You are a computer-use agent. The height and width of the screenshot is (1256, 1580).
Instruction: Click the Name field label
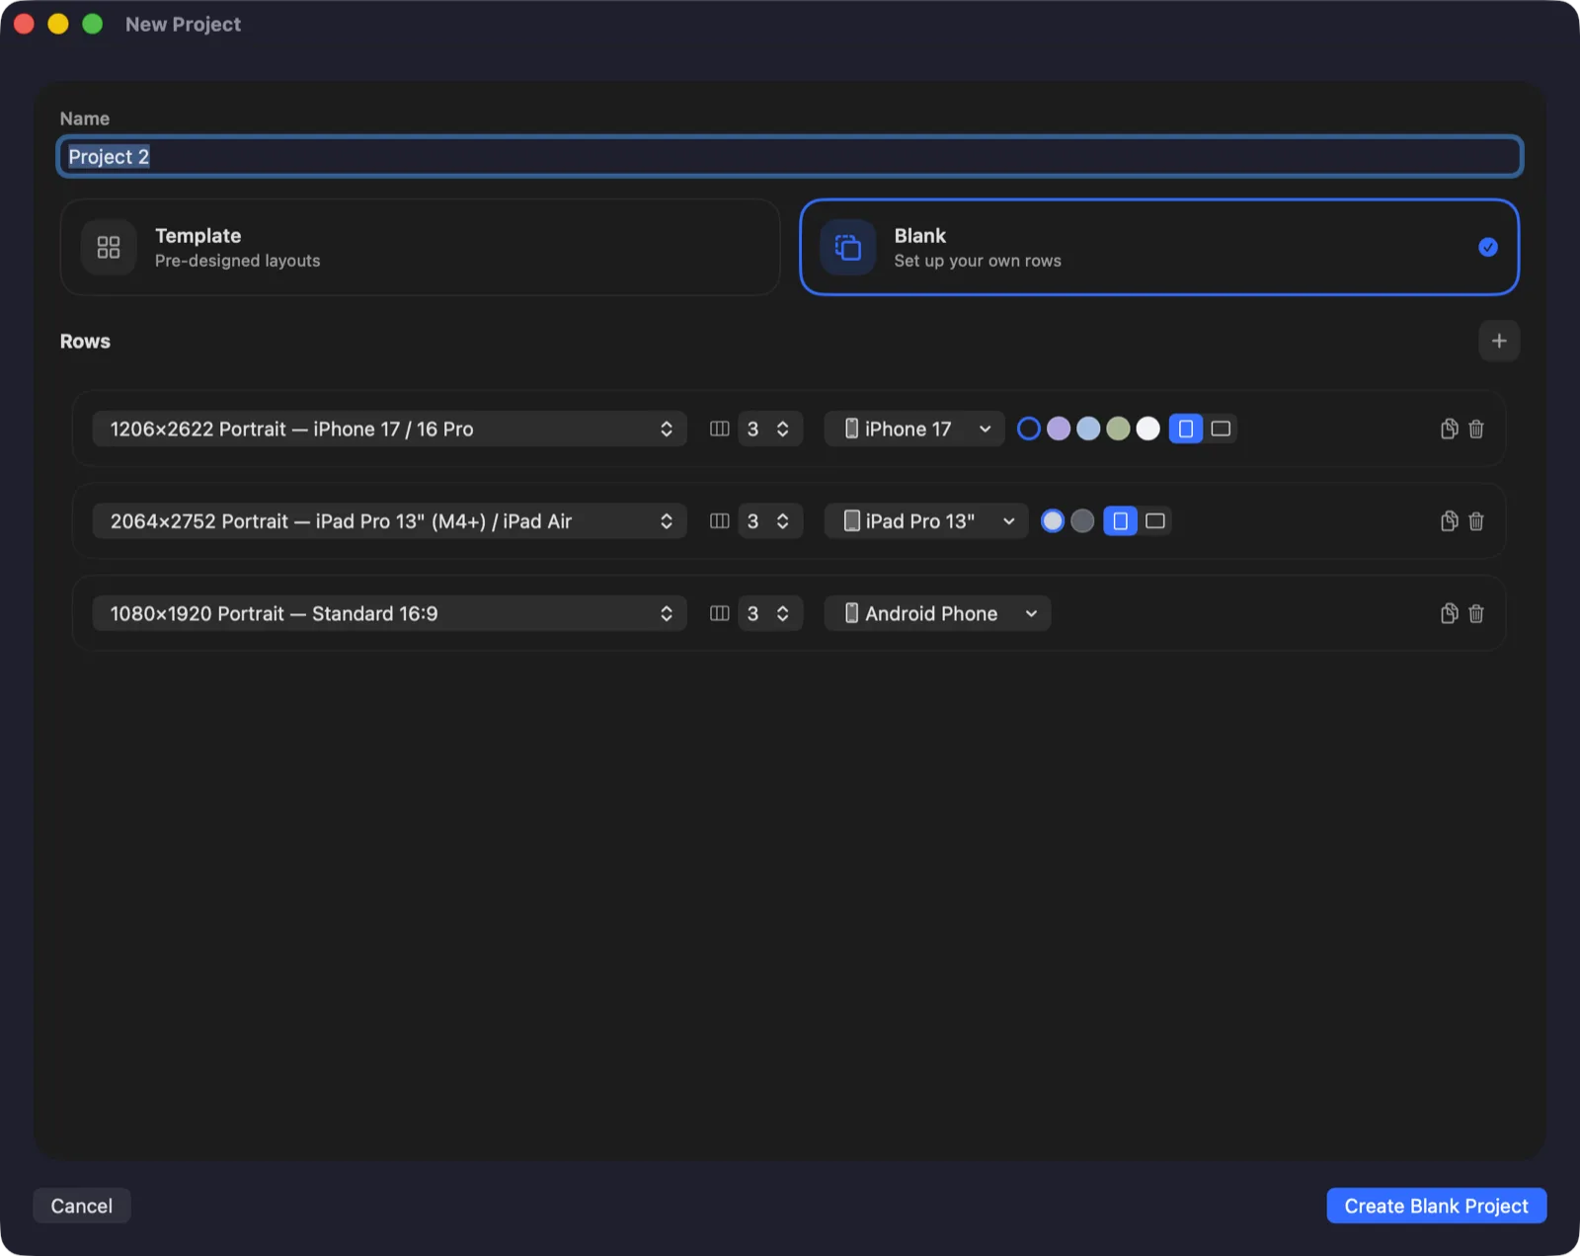(x=85, y=118)
